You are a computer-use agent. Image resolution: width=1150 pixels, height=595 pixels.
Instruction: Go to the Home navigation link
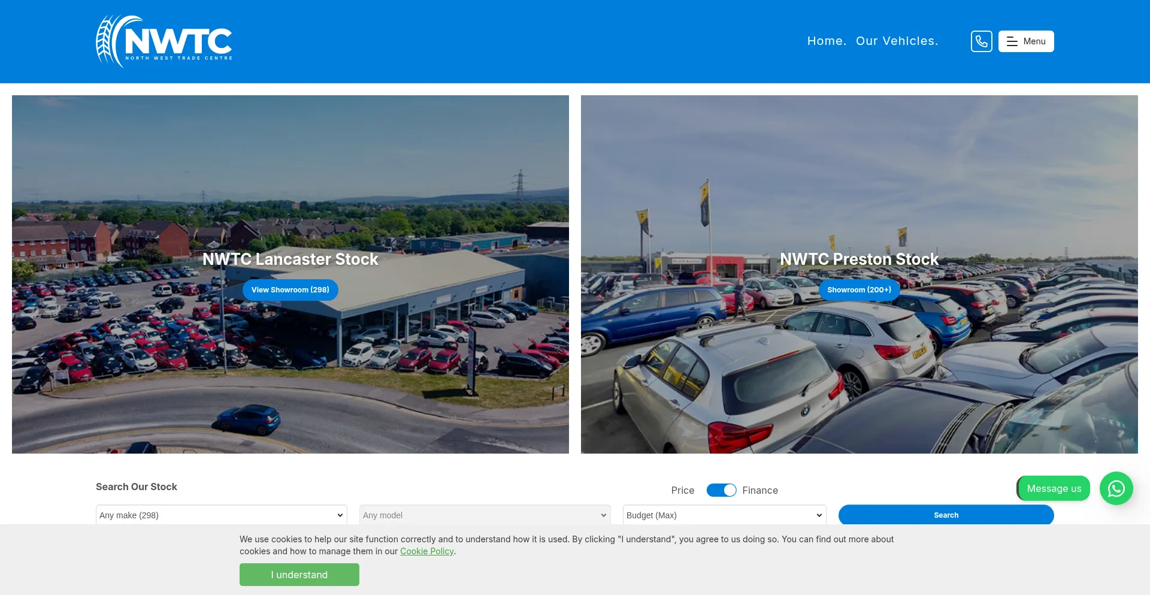[x=827, y=41]
